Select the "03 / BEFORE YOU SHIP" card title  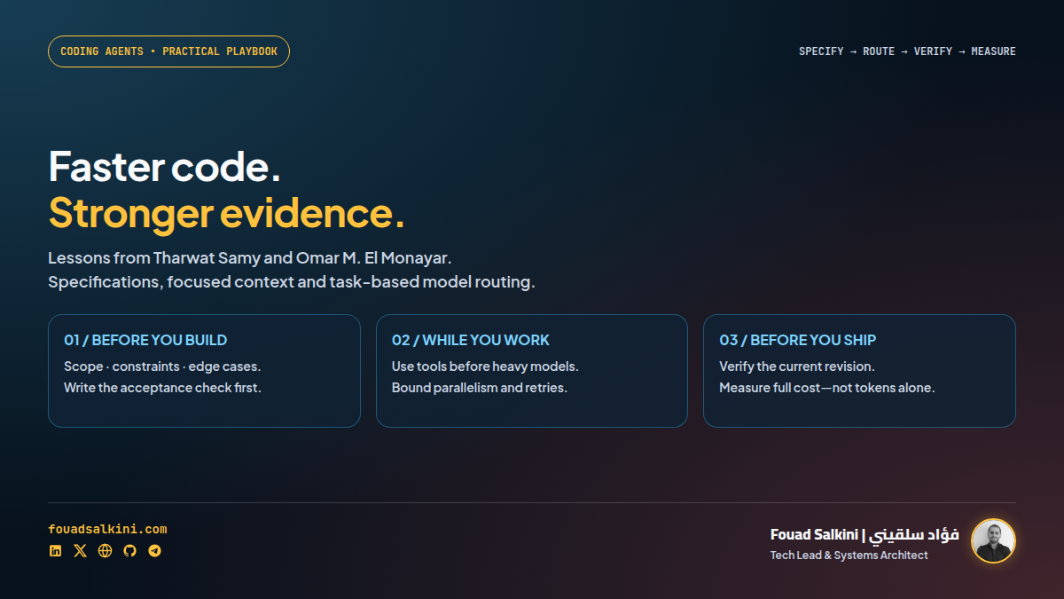pos(798,340)
